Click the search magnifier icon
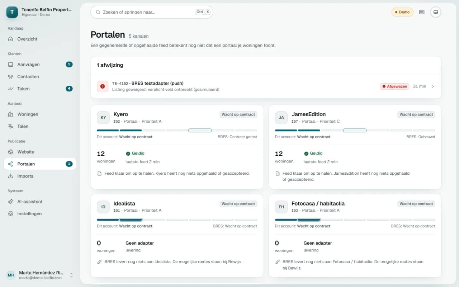This screenshot has width=459, height=287. (x=98, y=12)
